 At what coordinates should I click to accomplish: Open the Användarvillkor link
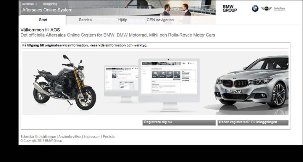[x=70, y=137]
